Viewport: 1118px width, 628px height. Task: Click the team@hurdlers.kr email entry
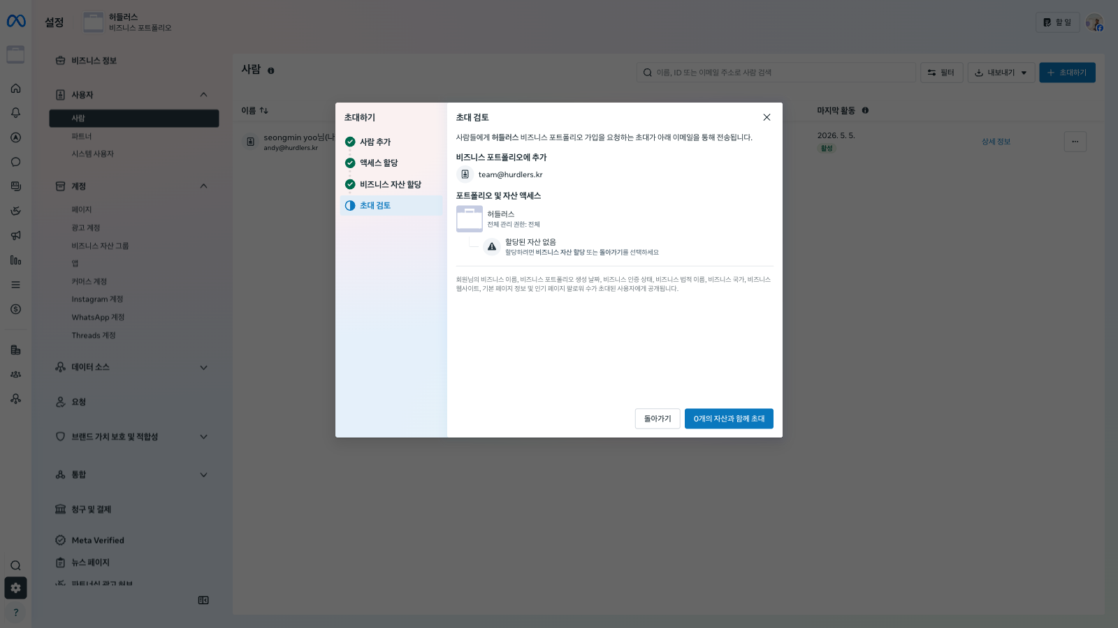click(510, 174)
